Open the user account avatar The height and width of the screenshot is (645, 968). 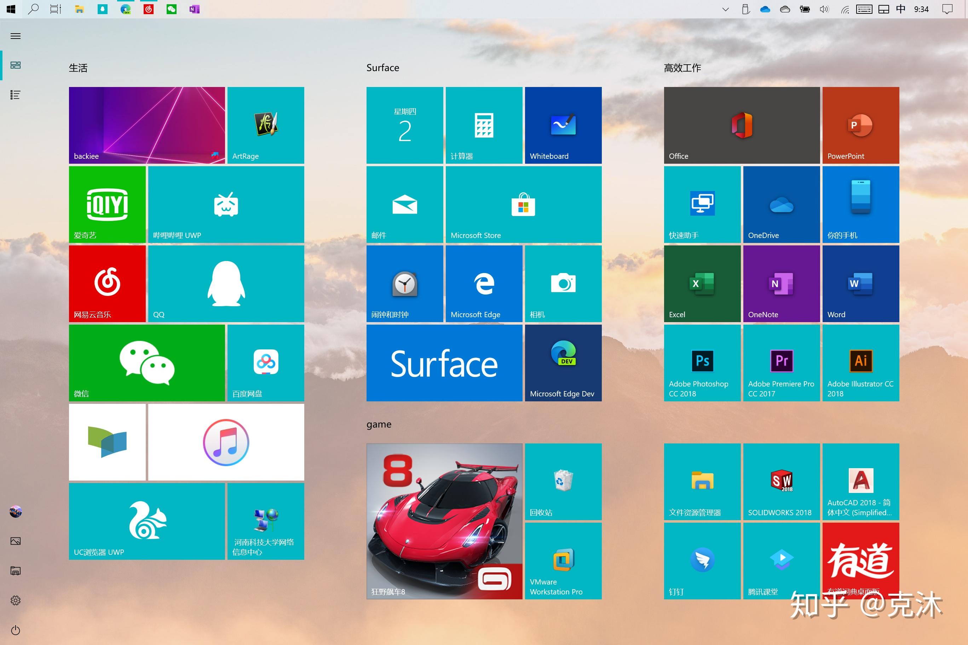[x=16, y=512]
